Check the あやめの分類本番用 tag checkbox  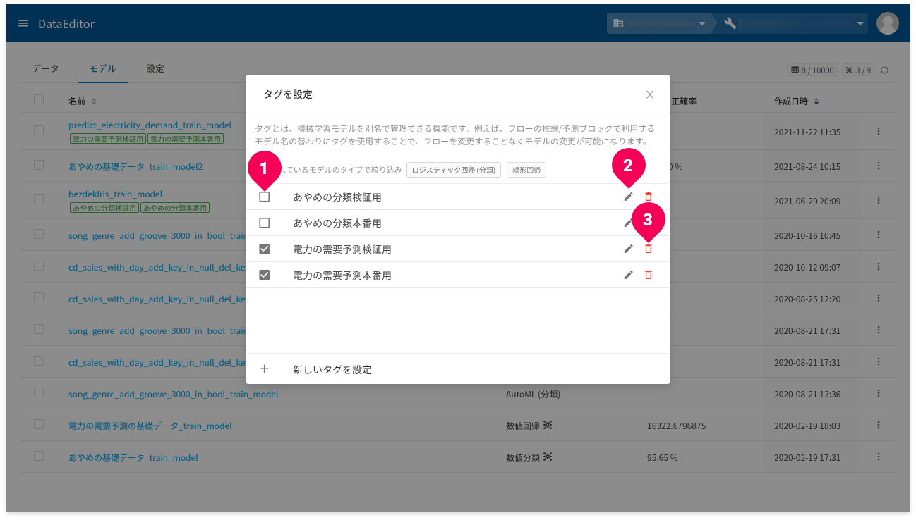pos(265,223)
